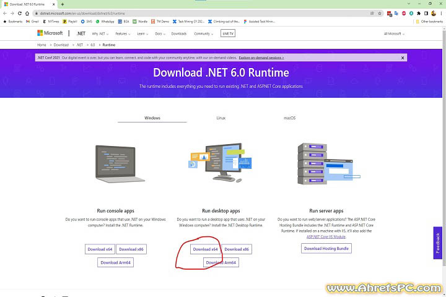Click the page vertical scrollbar
Screen dimensions: 446x297
pos(444,148)
